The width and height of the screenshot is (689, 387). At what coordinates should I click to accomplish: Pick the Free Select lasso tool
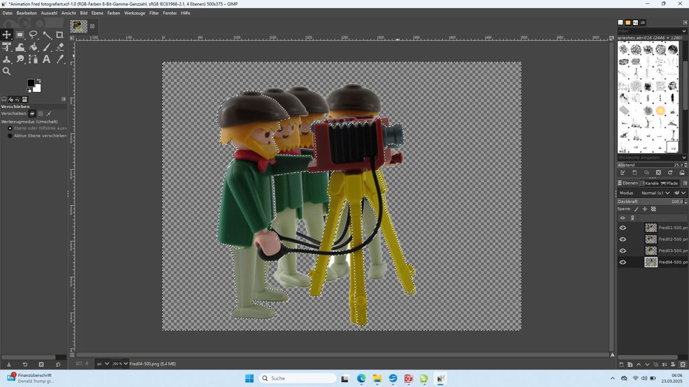[x=33, y=35]
